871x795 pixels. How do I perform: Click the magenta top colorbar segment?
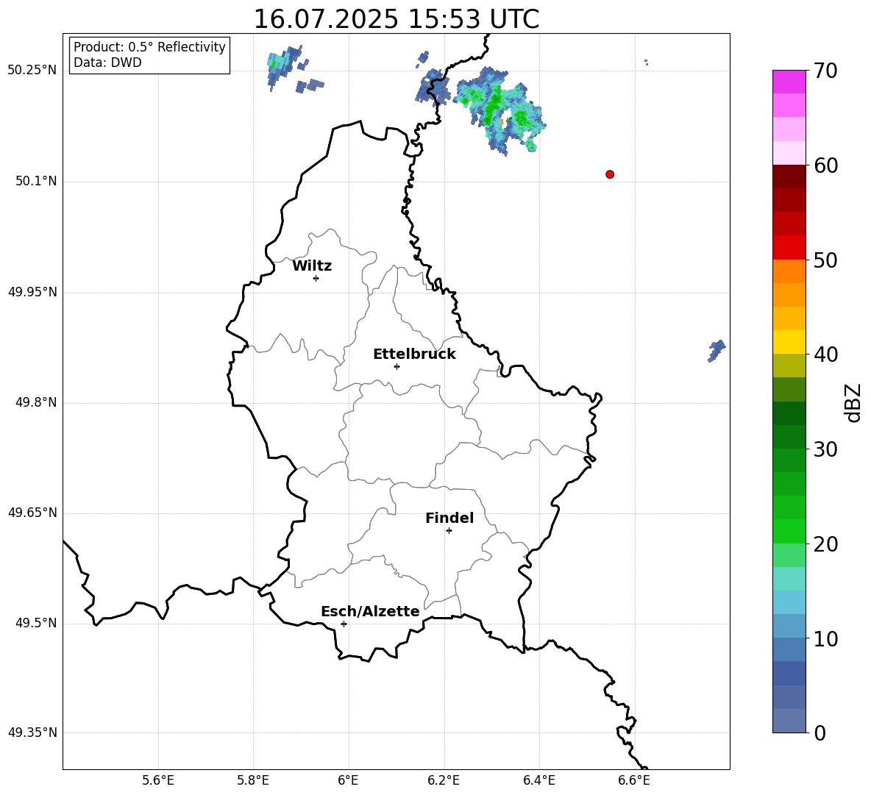pos(789,82)
